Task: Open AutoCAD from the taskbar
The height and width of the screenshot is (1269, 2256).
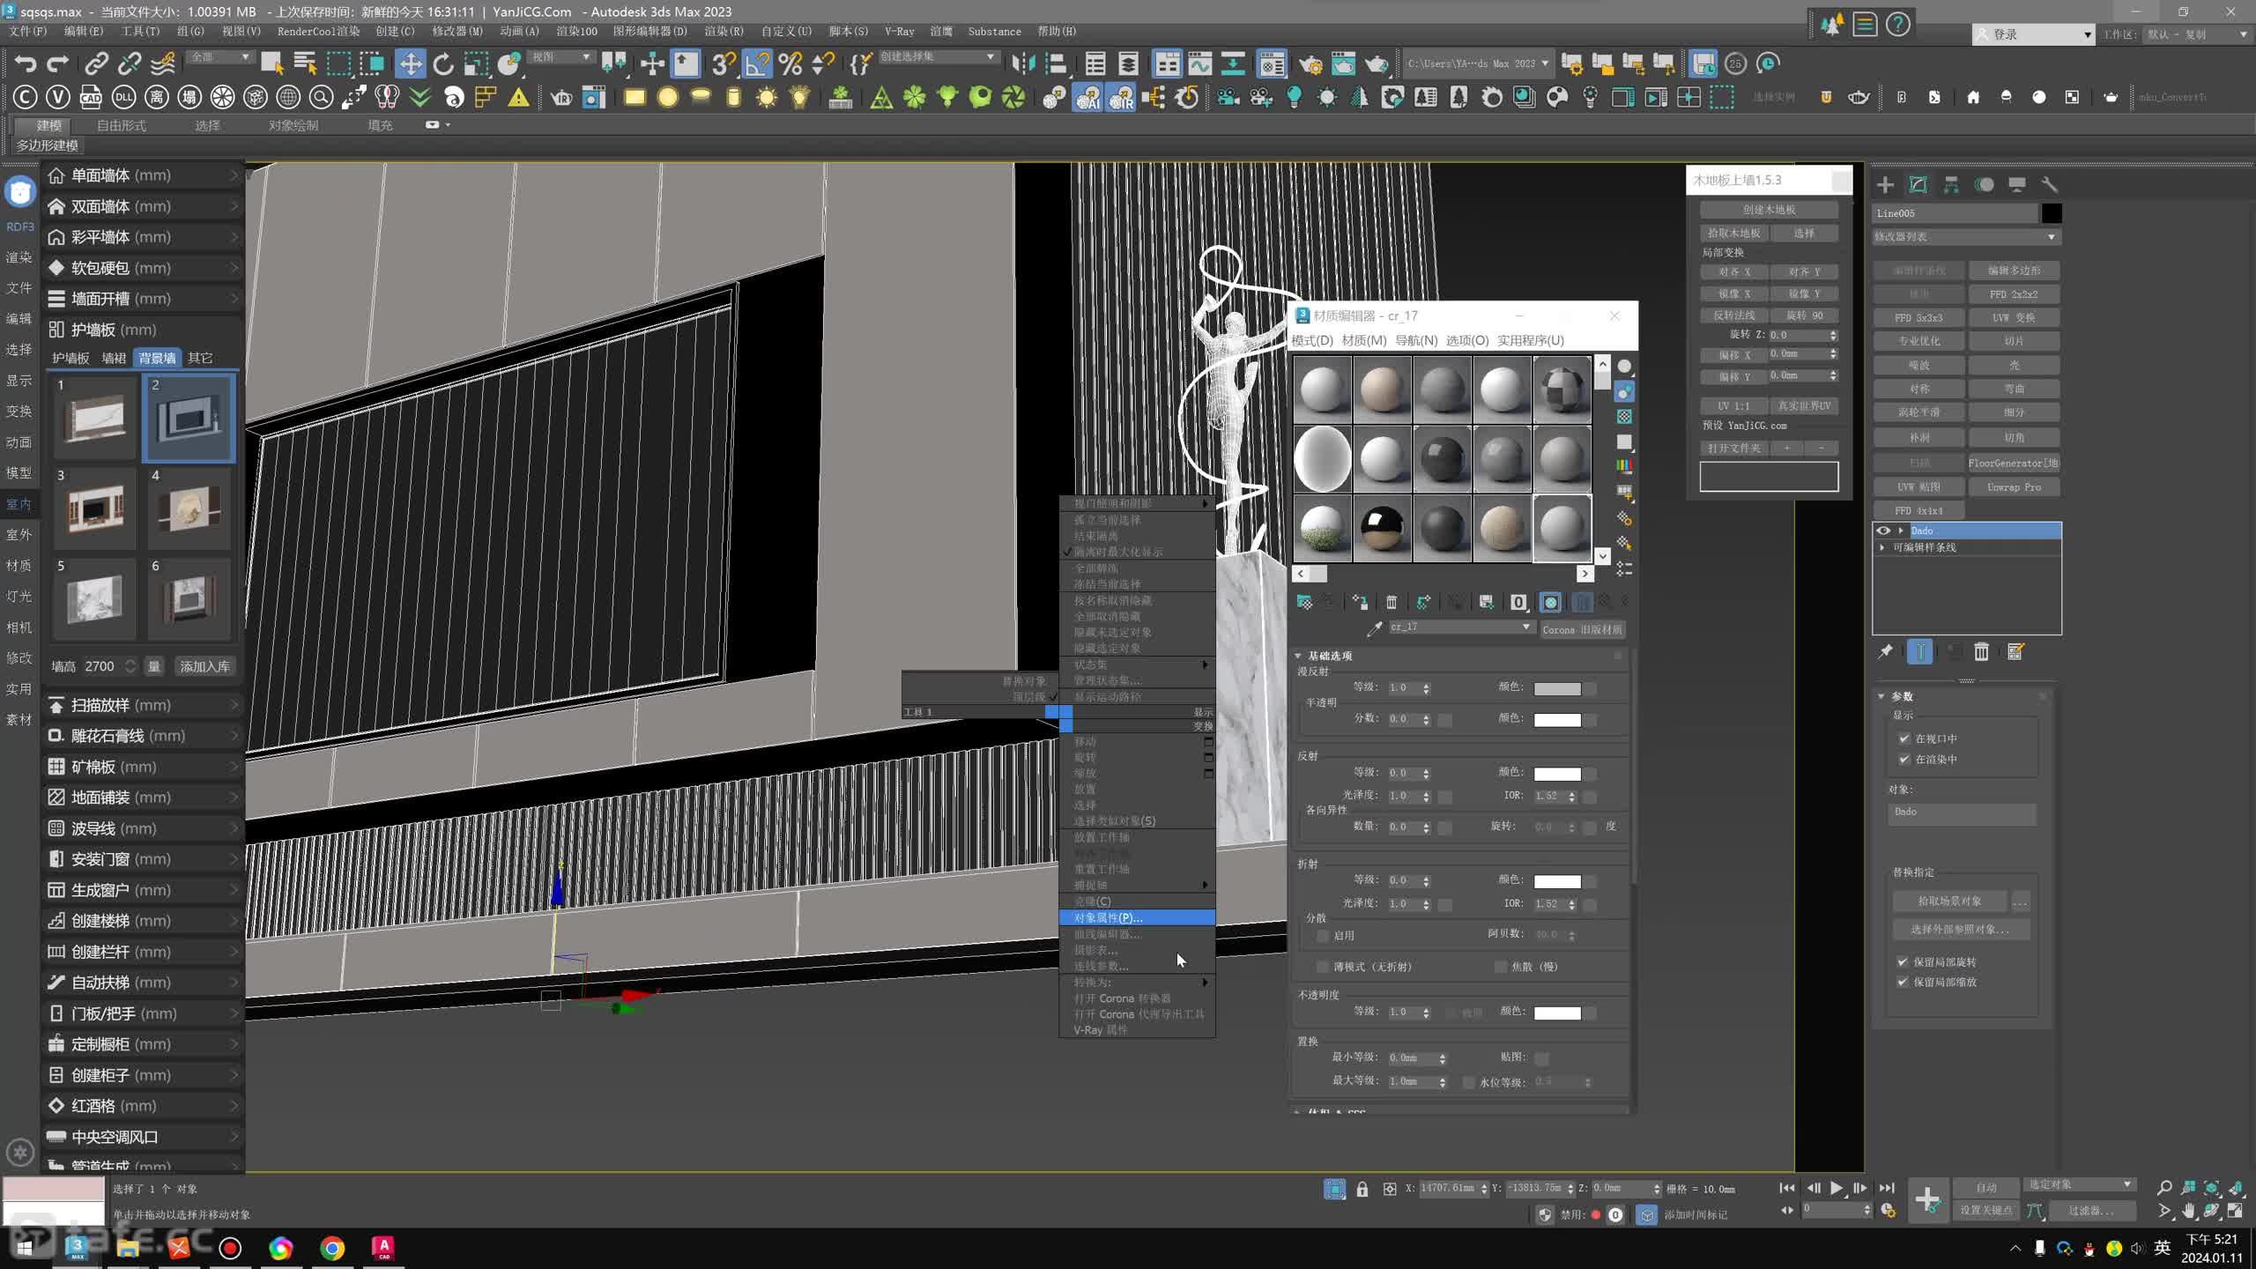Action: click(x=383, y=1248)
